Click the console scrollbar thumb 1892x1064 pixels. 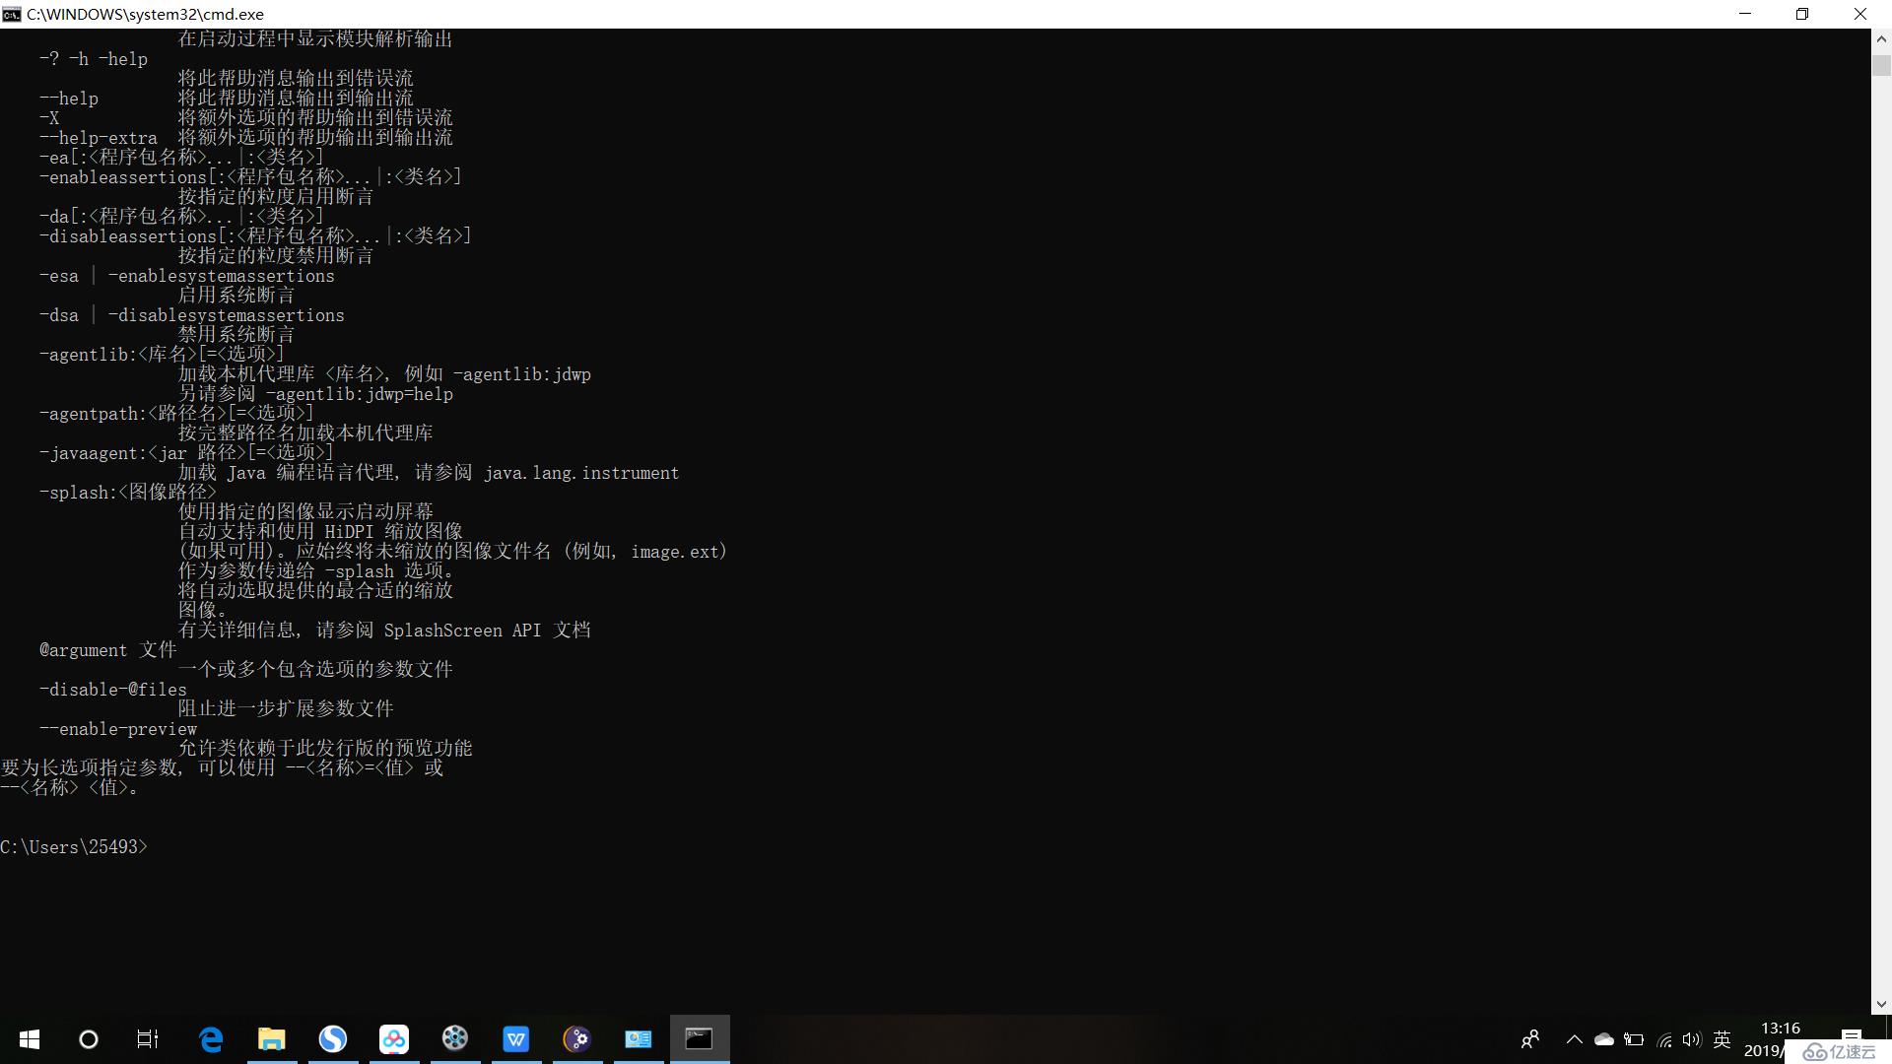[x=1881, y=65]
